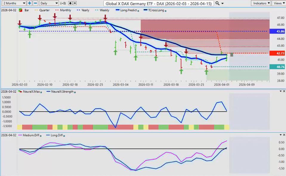The width and height of the screenshot is (286, 176).
Task: Click the blue plus zoom-in button
Action: pyautogui.click(x=30, y=3)
